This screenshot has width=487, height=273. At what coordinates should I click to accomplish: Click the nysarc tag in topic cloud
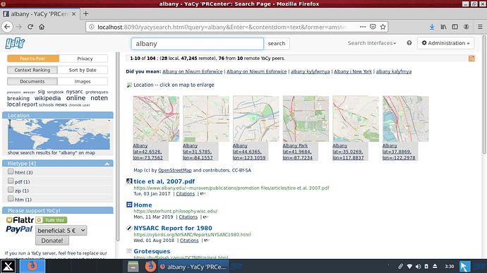tap(74, 92)
